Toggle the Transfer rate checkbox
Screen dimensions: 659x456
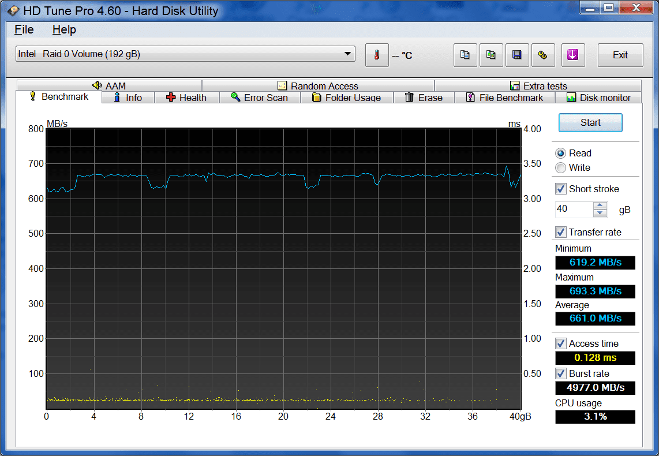coord(561,232)
